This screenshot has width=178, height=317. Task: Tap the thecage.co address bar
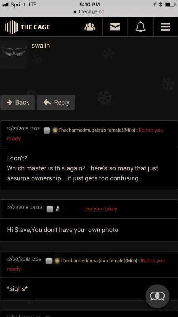(89, 12)
